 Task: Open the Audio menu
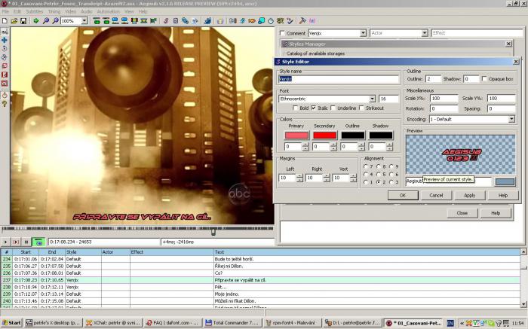87,11
